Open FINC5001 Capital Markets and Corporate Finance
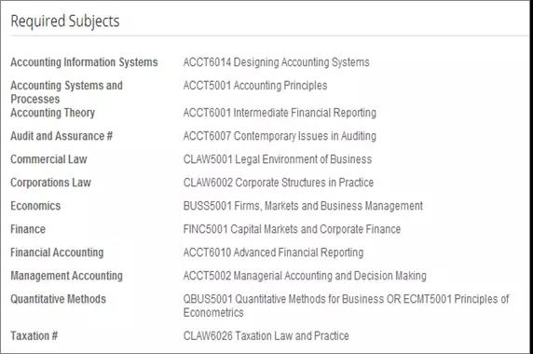The height and width of the screenshot is (354, 533). click(x=292, y=229)
